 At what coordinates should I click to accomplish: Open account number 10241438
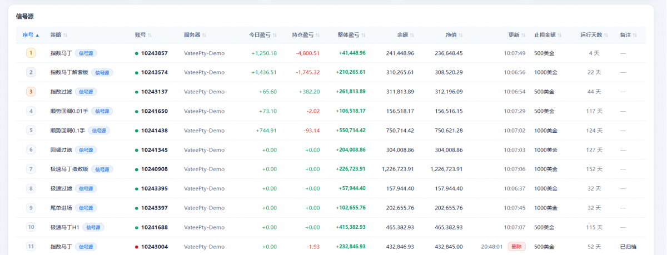coord(155,131)
